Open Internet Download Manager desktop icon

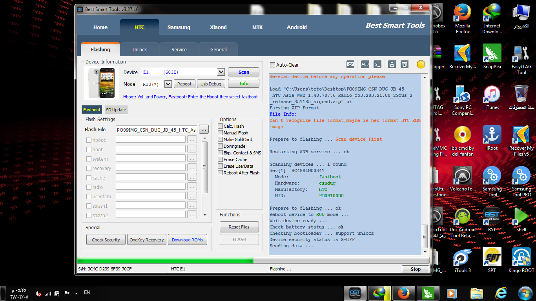[x=492, y=19]
